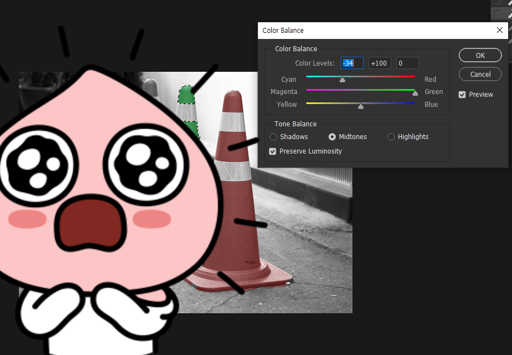Click OK in Color Balance dialog
The width and height of the screenshot is (512, 355).
(x=480, y=55)
